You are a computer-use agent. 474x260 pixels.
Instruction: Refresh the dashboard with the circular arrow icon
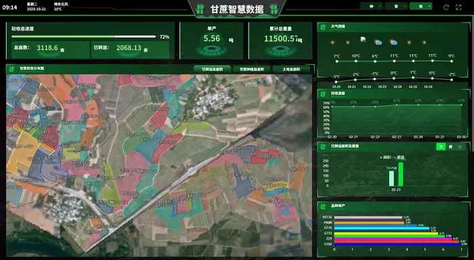tap(446, 7)
